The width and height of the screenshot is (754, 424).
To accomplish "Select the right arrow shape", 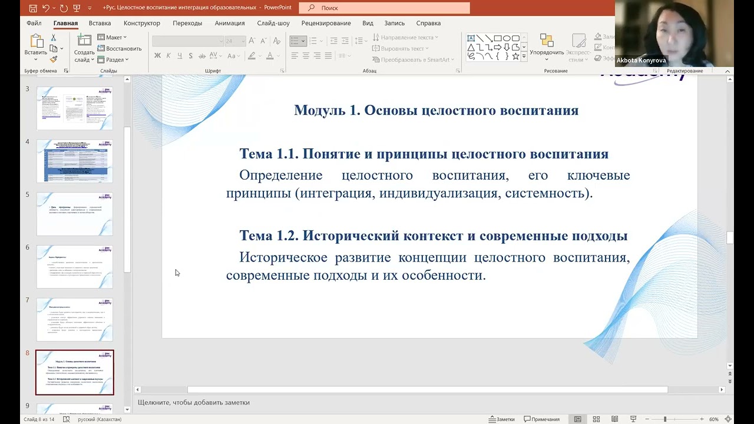I will (498, 47).
